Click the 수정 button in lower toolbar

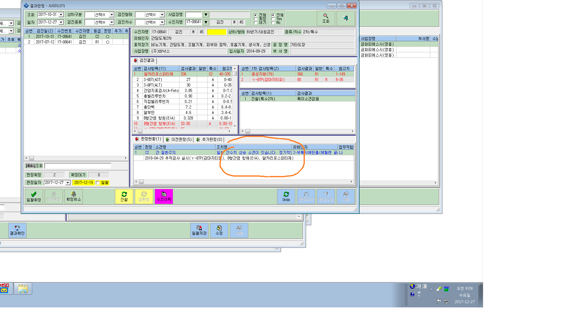(219, 230)
